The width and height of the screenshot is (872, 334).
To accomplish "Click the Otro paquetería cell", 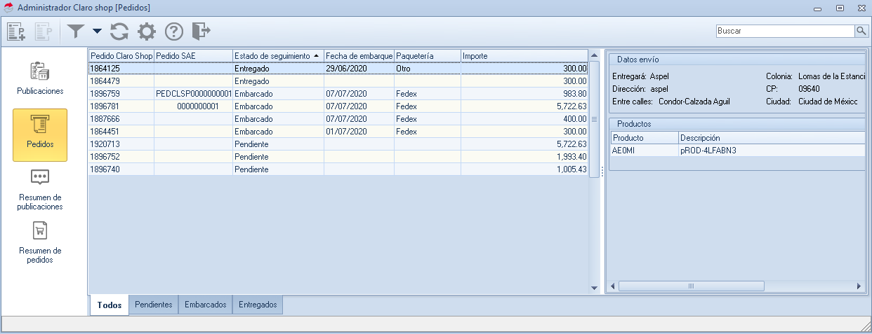I will click(427, 69).
